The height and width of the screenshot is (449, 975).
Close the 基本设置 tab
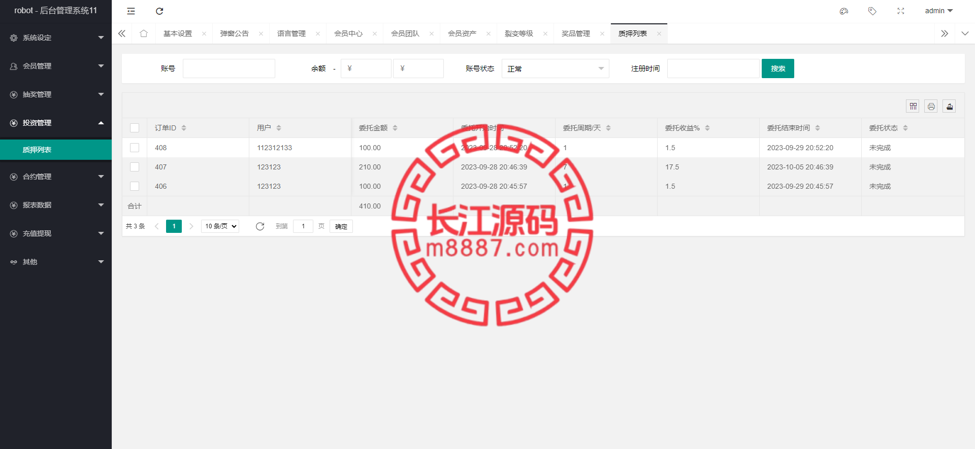tap(204, 34)
